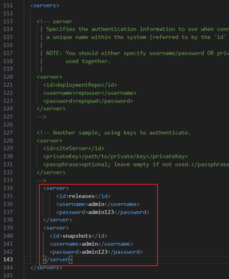Click the <server> opening tag on line 139
Screen dimensions: 229x279
[56, 228]
